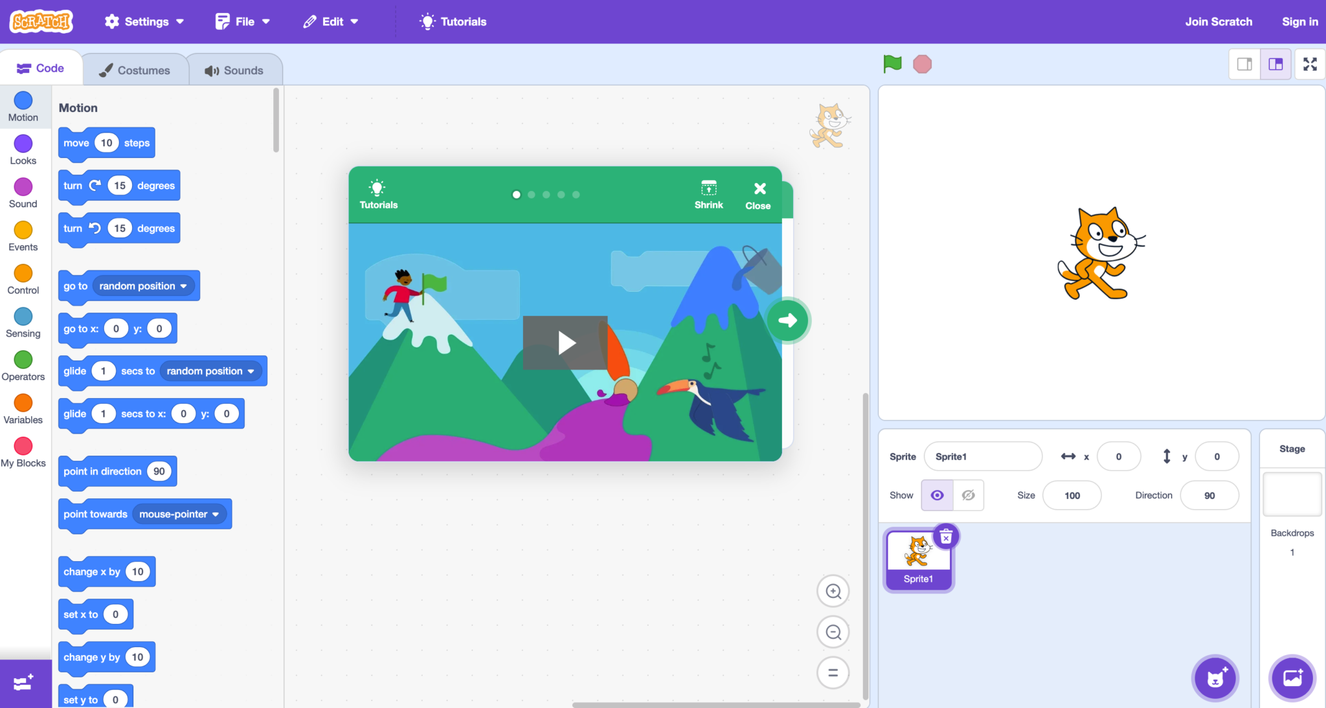Image resolution: width=1326 pixels, height=708 pixels.
Task: Switch to the small stage layout toggle
Action: (x=1244, y=63)
